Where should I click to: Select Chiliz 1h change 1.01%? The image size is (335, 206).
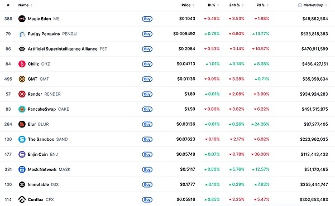(213, 64)
